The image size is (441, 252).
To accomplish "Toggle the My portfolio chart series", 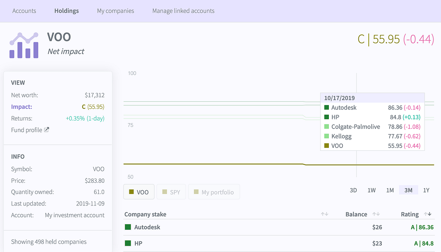I will (x=214, y=192).
